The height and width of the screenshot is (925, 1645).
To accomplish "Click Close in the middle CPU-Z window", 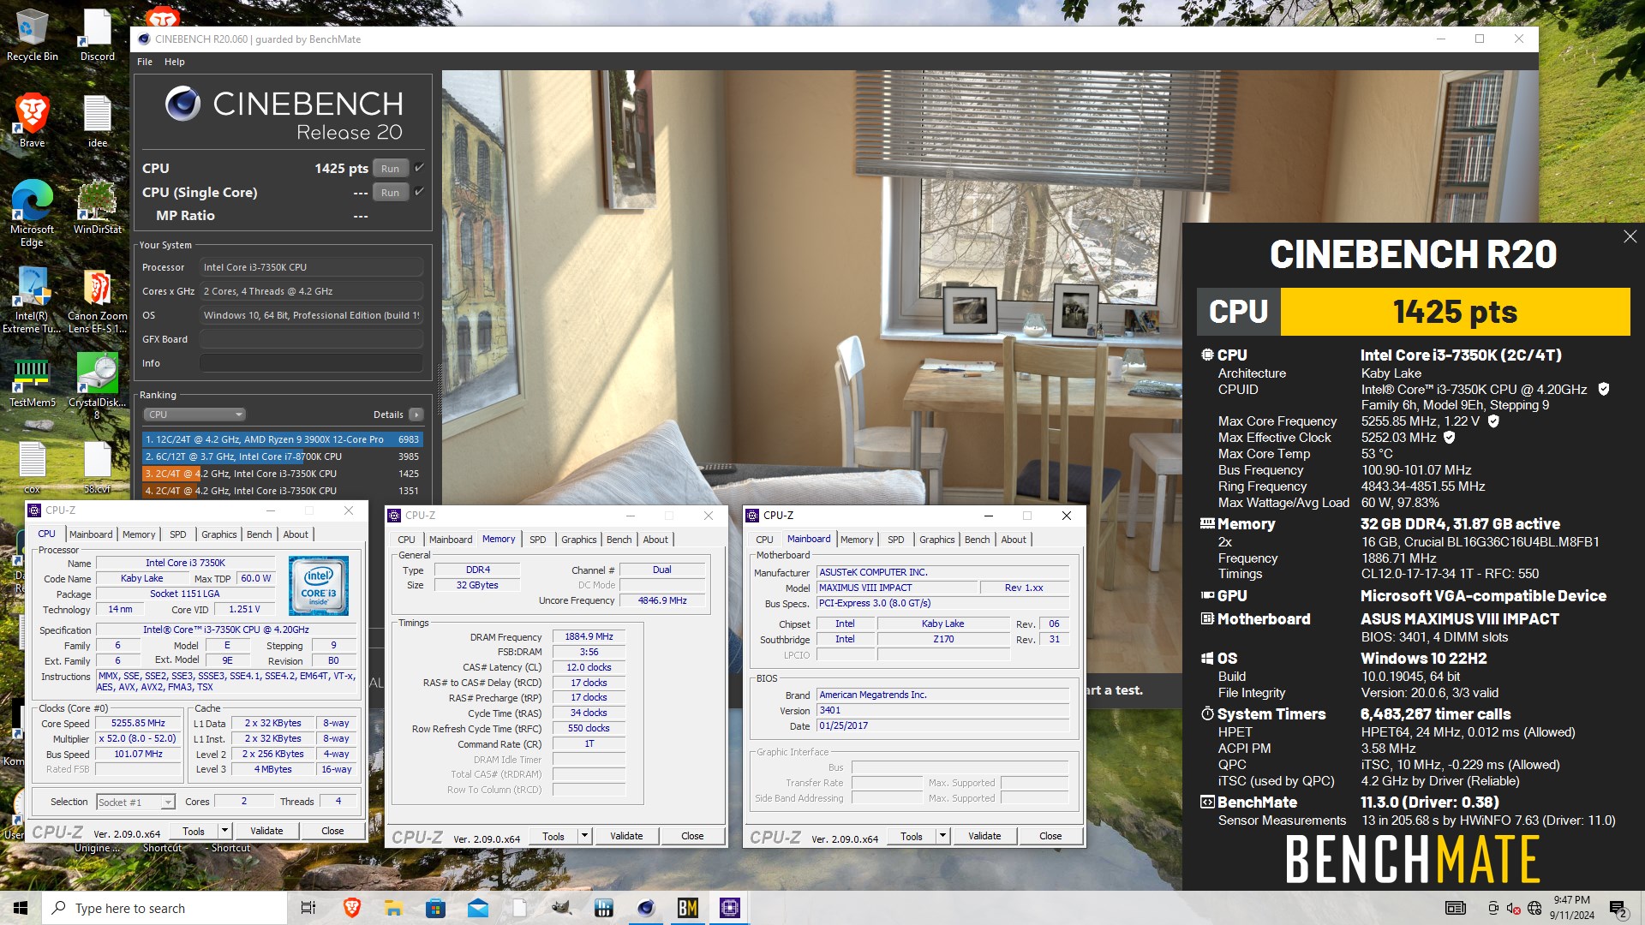I will tap(692, 836).
